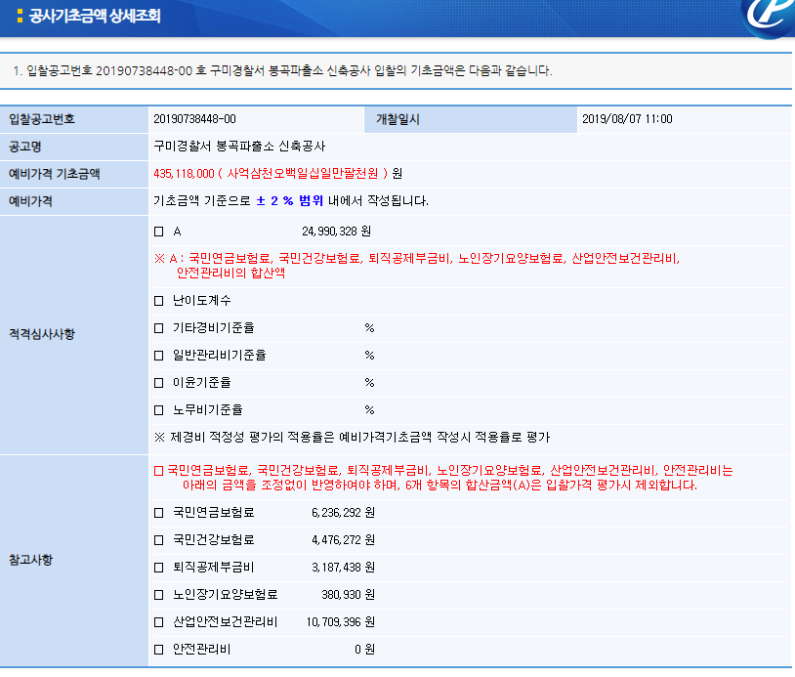Image resolution: width=795 pixels, height=677 pixels.
Task: Click the top sentence stating 입찰공고번호 20190738448-00 호
Action: 283,70
